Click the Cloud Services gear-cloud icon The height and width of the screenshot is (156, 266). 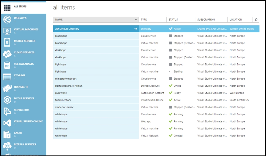pos(7,54)
